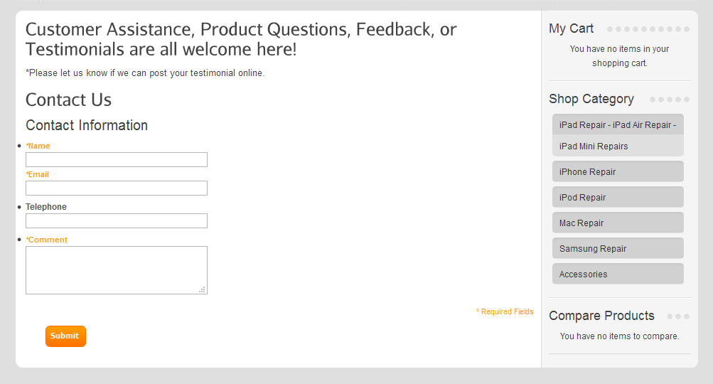Screen dimensions: 713x384
Task: Click the My Cart heading
Action: [572, 28]
